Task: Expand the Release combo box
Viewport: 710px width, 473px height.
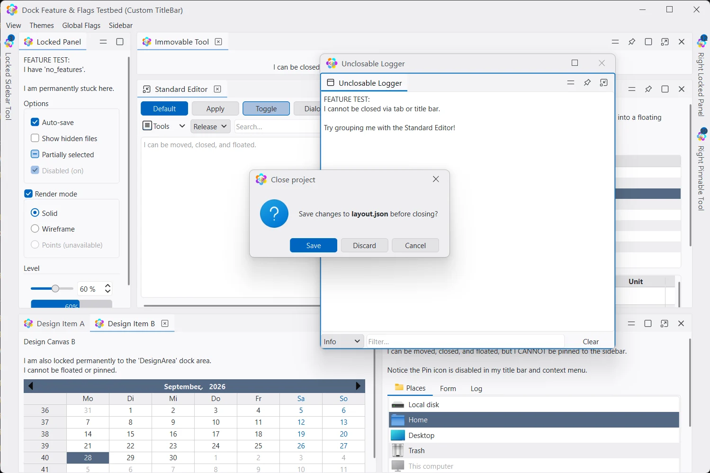Action: (x=211, y=126)
